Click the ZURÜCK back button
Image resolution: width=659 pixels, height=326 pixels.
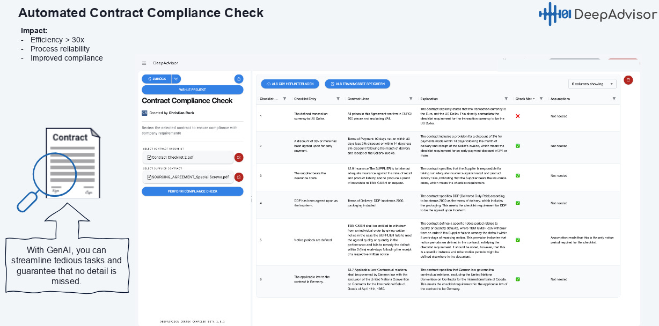[156, 79]
